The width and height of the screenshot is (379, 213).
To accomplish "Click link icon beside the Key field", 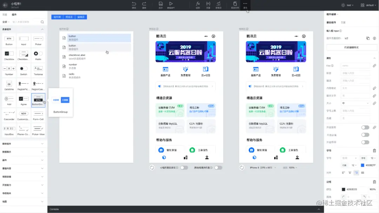I will pyautogui.click(x=374, y=66).
